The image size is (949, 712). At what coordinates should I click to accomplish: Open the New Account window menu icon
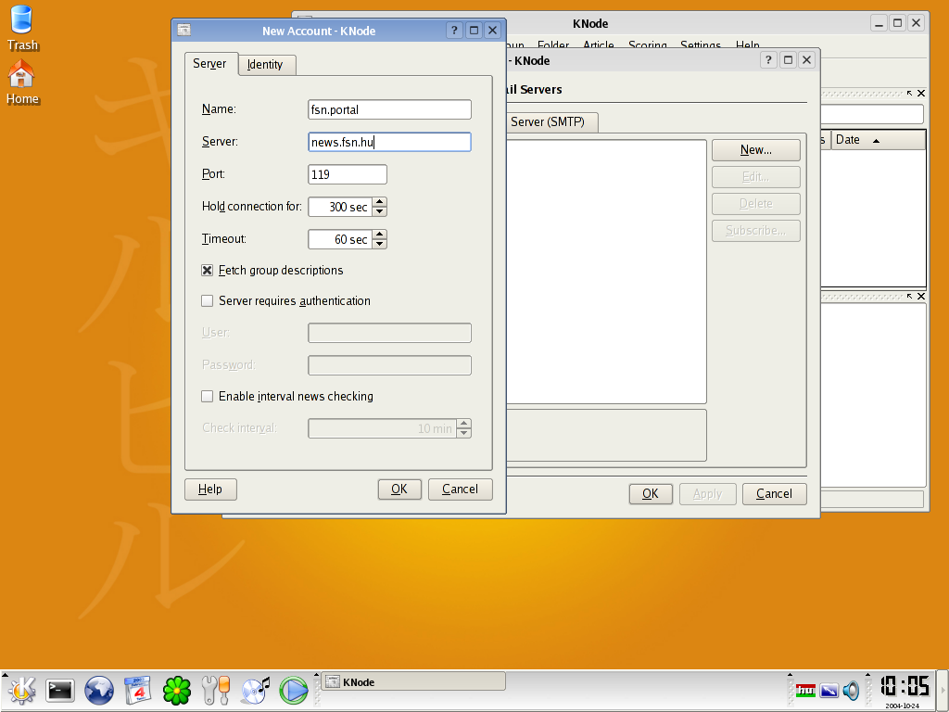point(184,31)
